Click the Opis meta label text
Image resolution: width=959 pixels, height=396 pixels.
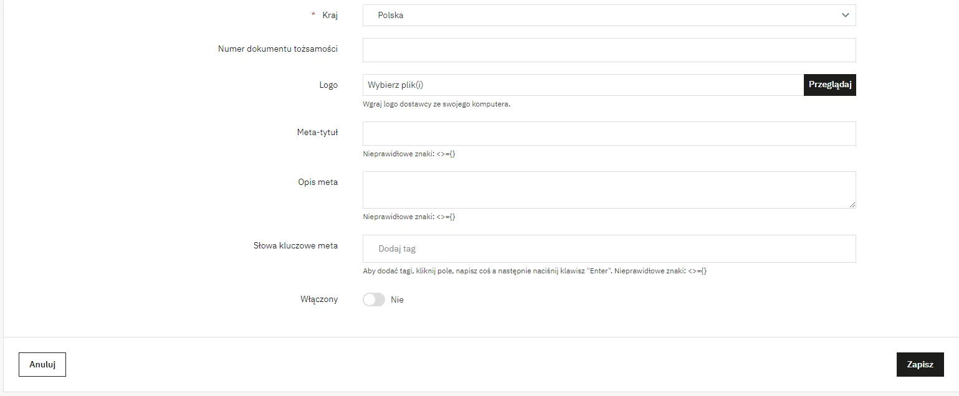(x=318, y=182)
